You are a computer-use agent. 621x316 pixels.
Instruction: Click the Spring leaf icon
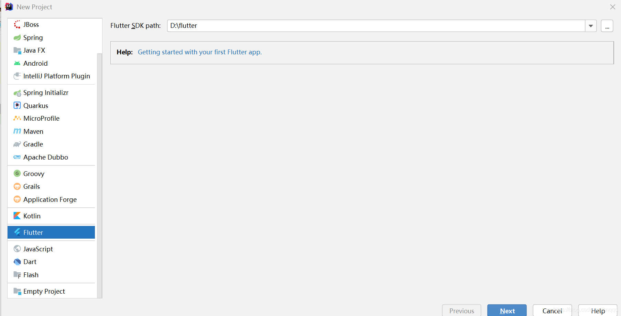tap(17, 37)
